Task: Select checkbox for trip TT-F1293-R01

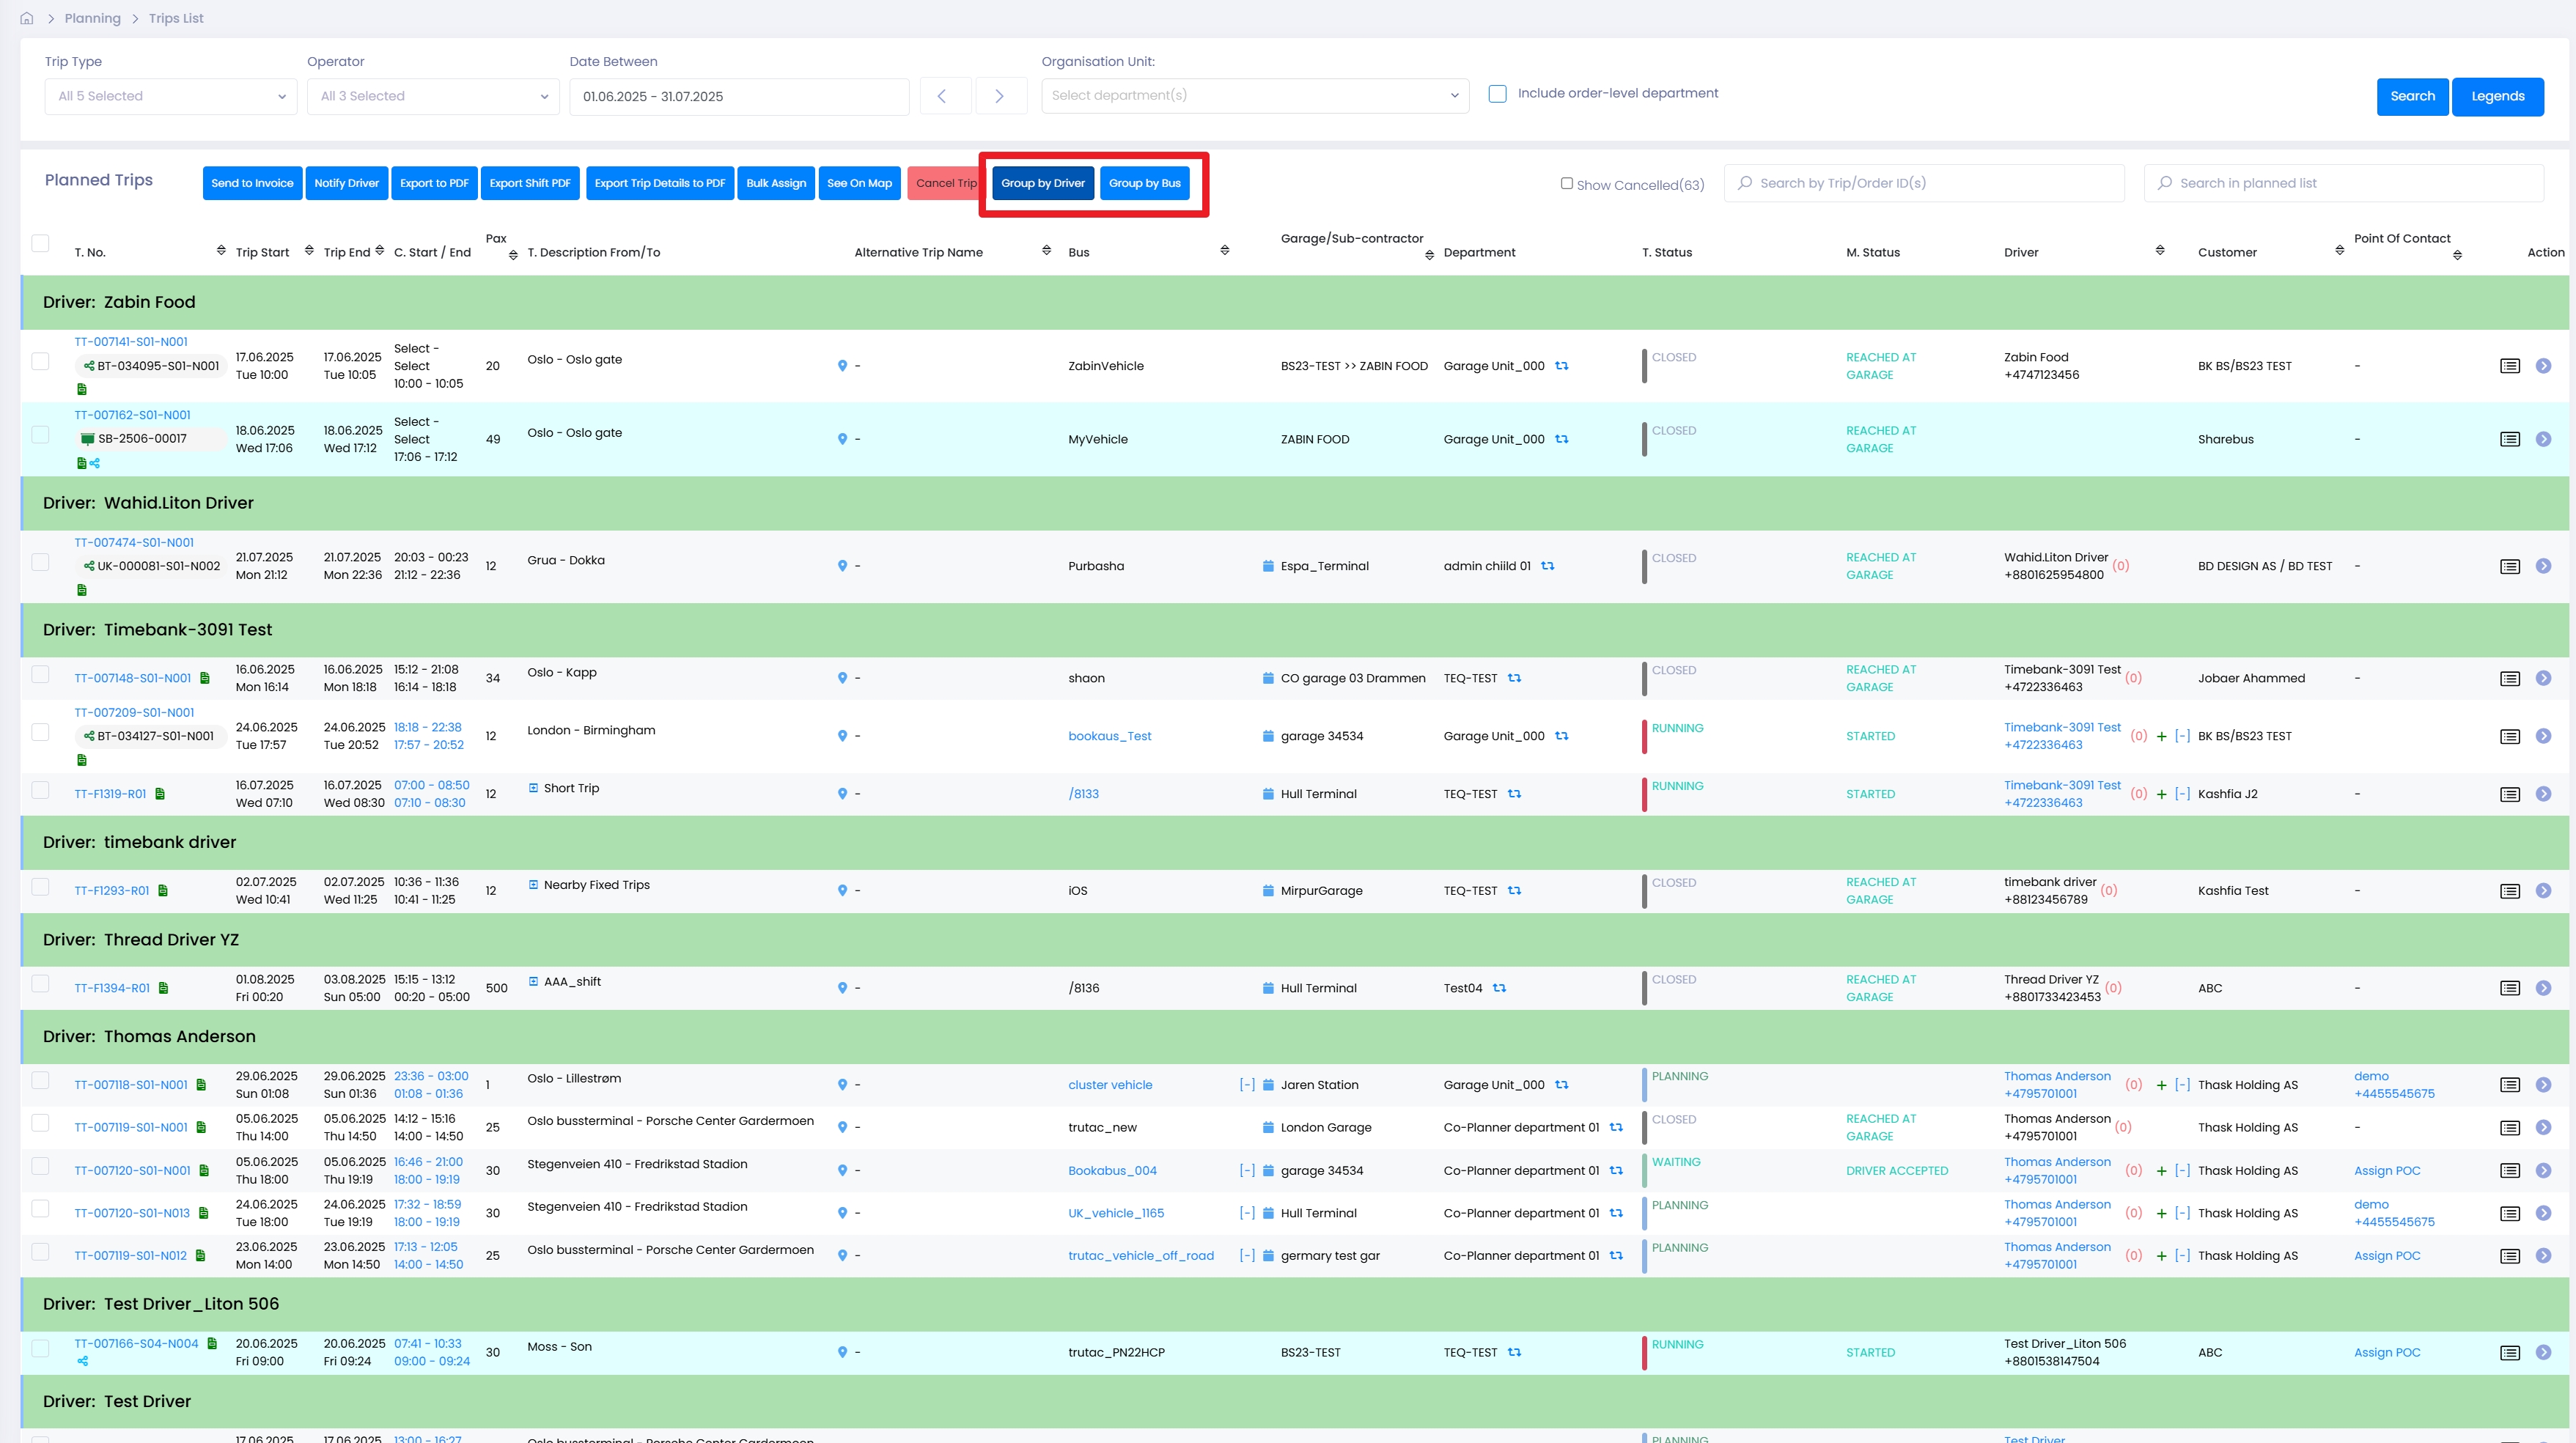Action: pos(40,887)
